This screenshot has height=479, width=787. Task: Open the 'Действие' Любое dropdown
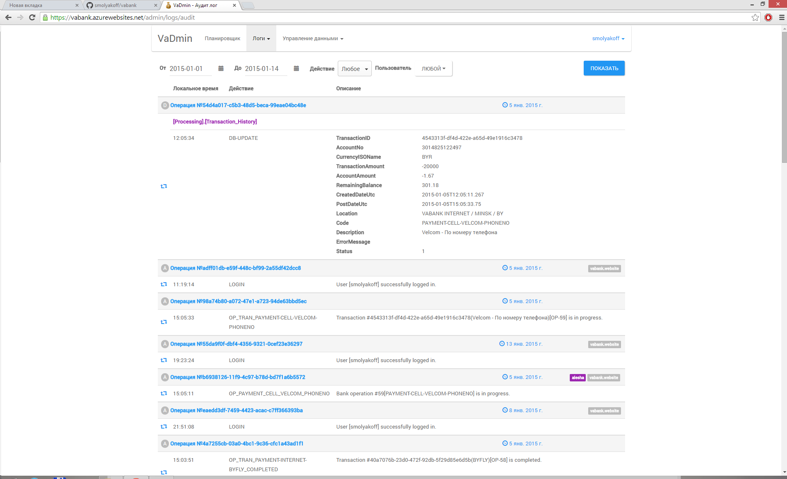(355, 69)
